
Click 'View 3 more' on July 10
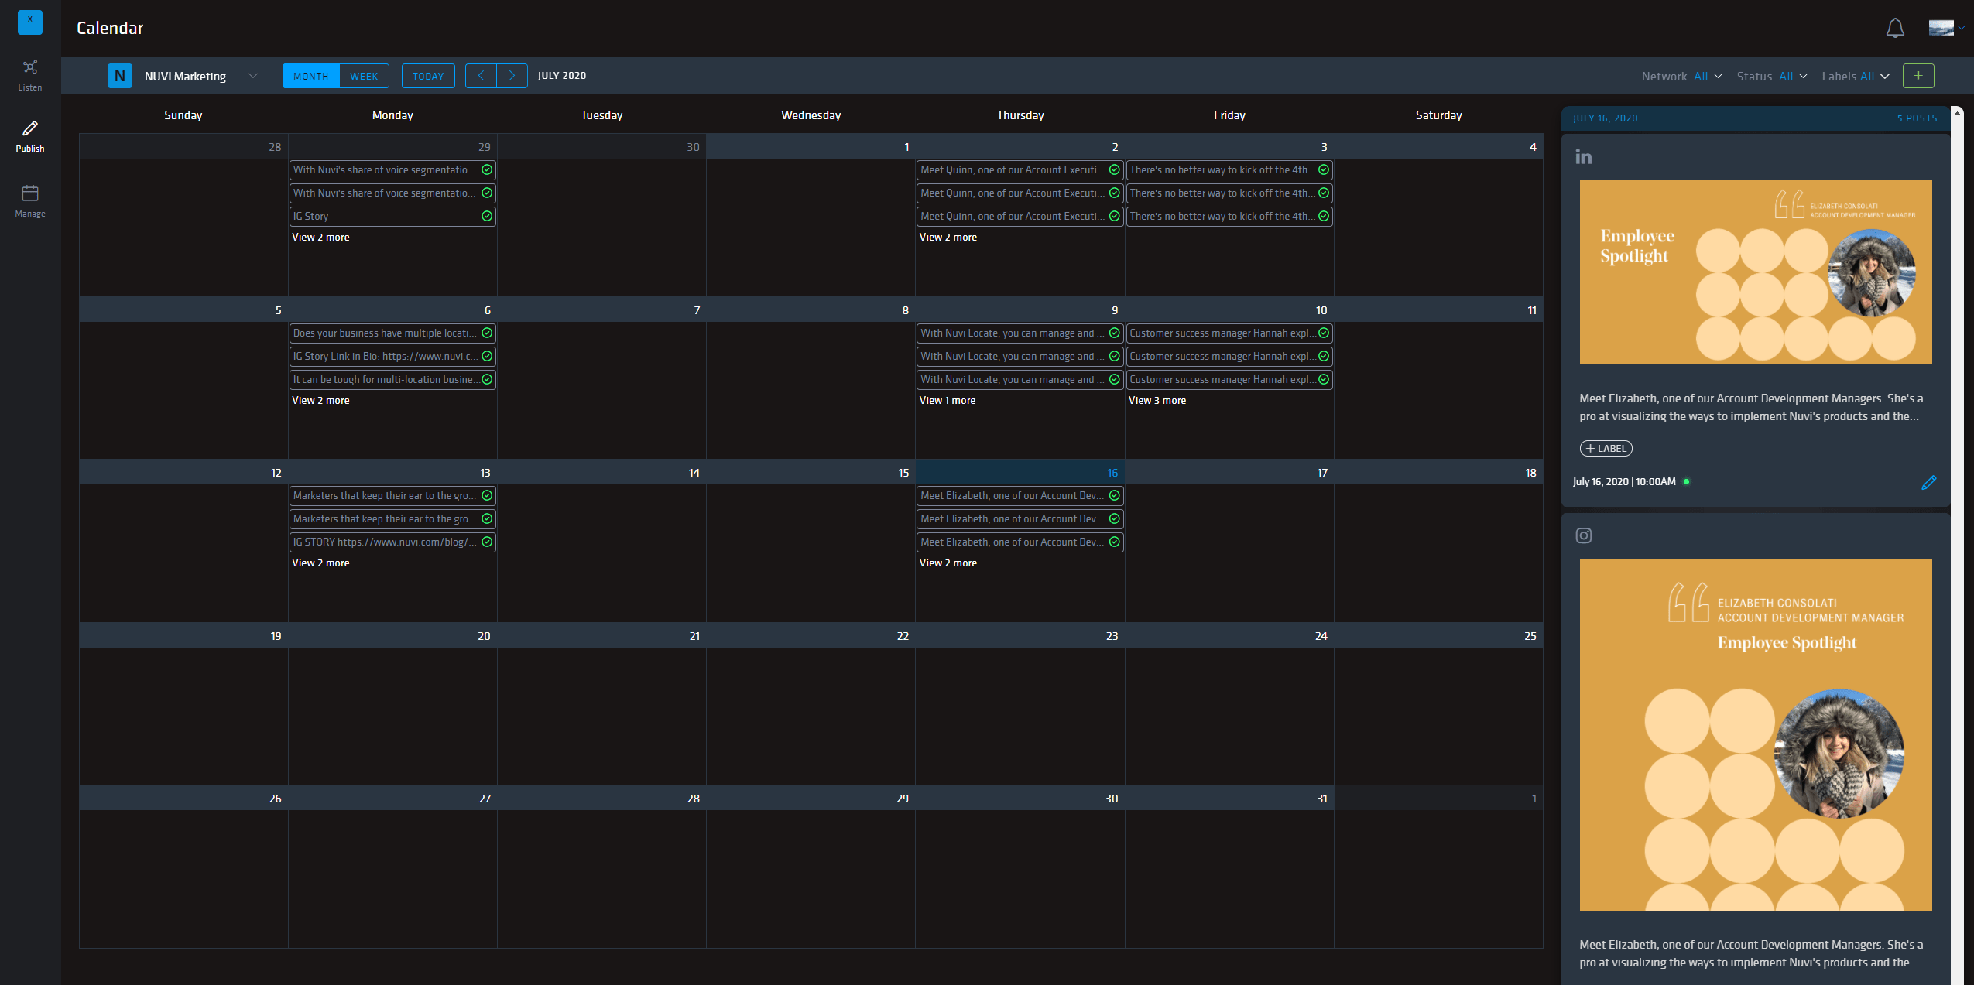click(x=1157, y=401)
